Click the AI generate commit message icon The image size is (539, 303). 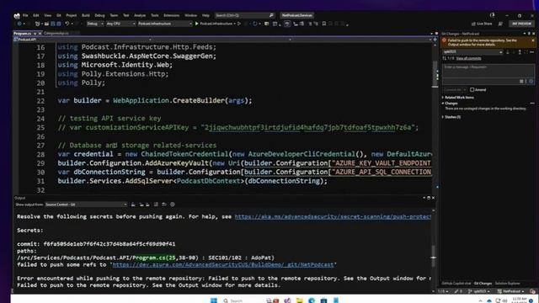(x=531, y=81)
